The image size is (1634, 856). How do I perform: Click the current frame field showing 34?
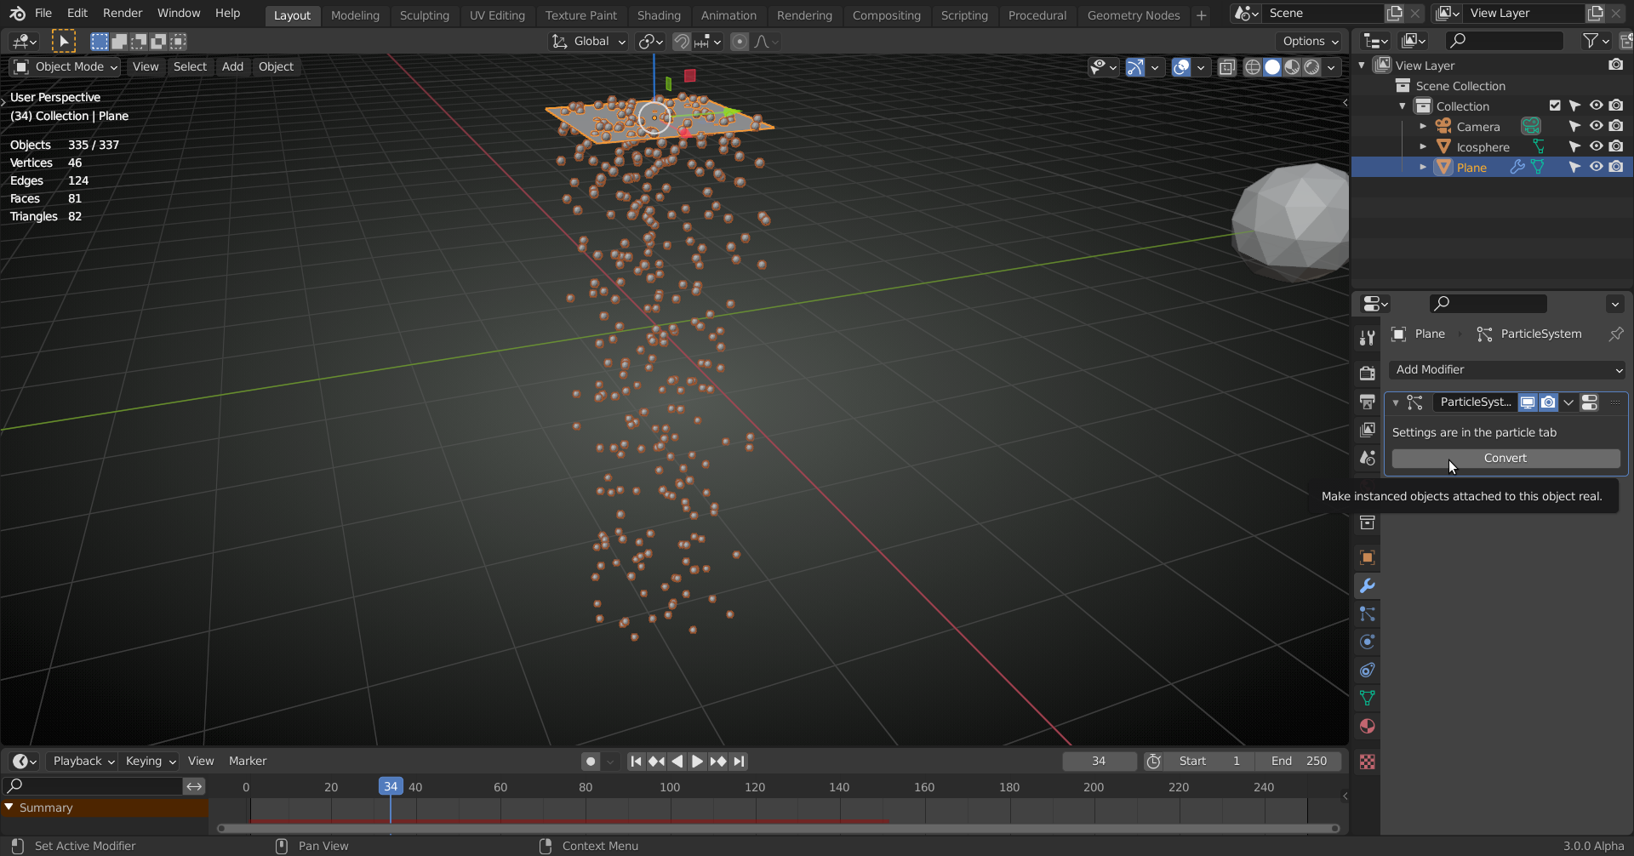[x=1099, y=761]
